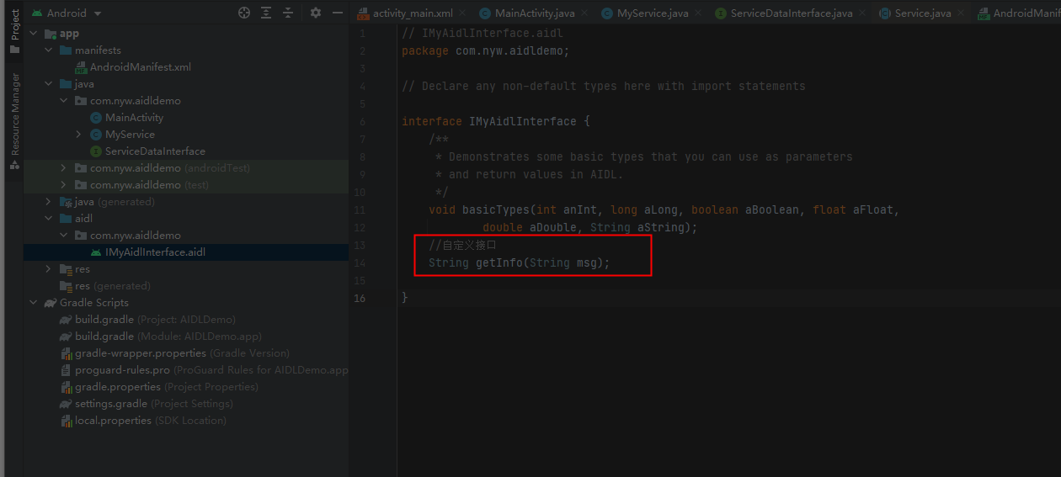Viewport: 1061px width, 477px height.
Task: Select build.gradle (Project: AIDLDemo) in tree
Action: [x=155, y=320]
